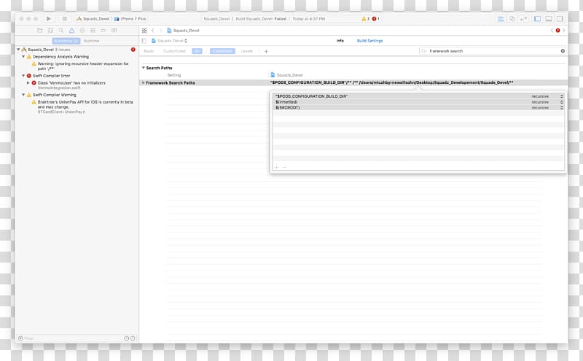Viewport: 583px width, 361px height.
Task: Go back with the jump bar arrow
Action: (x=153, y=31)
